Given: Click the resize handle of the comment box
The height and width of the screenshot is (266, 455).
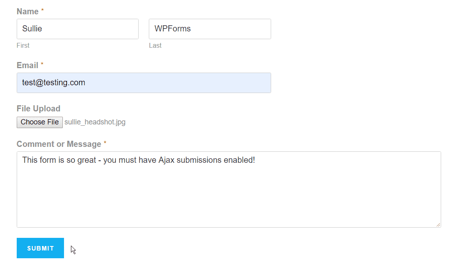Looking at the screenshot, I should click(x=438, y=225).
